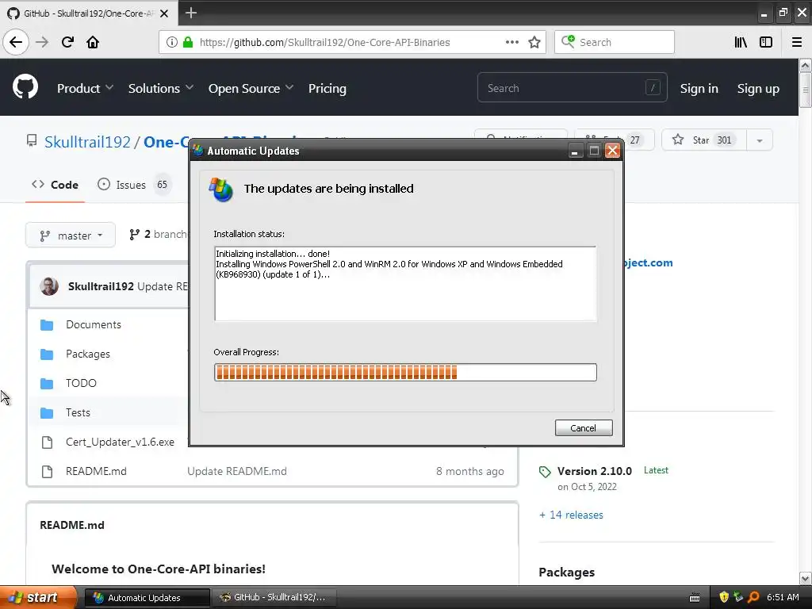
Task: Switch to the Issues tab
Action: click(x=133, y=185)
